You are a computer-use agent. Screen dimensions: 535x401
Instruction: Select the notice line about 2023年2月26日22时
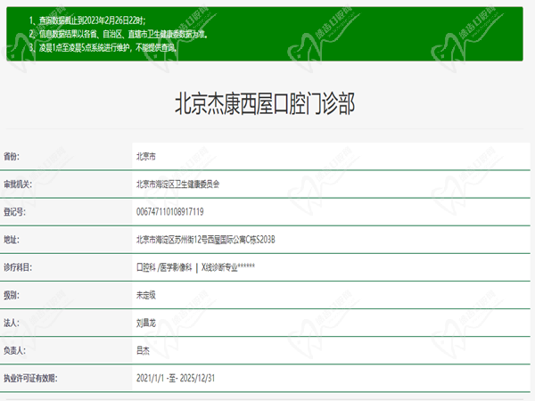tap(87, 20)
